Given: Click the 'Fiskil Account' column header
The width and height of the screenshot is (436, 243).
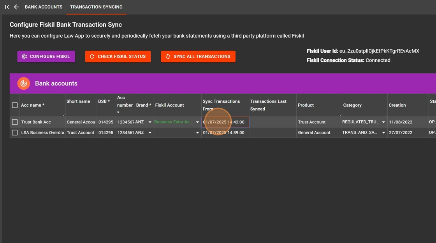Looking at the screenshot, I should [x=178, y=105].
